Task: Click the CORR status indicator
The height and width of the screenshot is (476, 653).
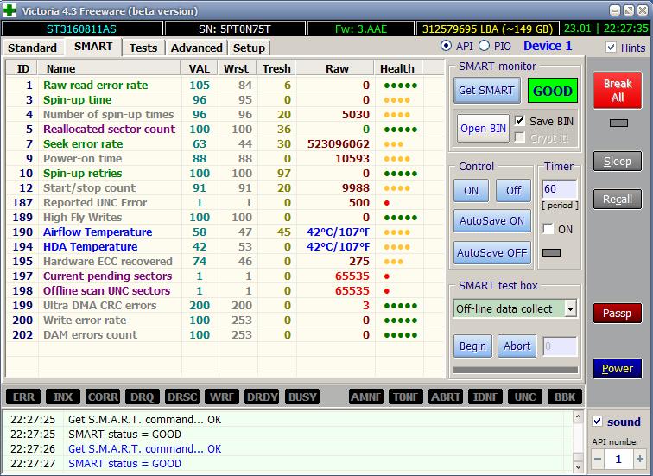Action: (103, 397)
